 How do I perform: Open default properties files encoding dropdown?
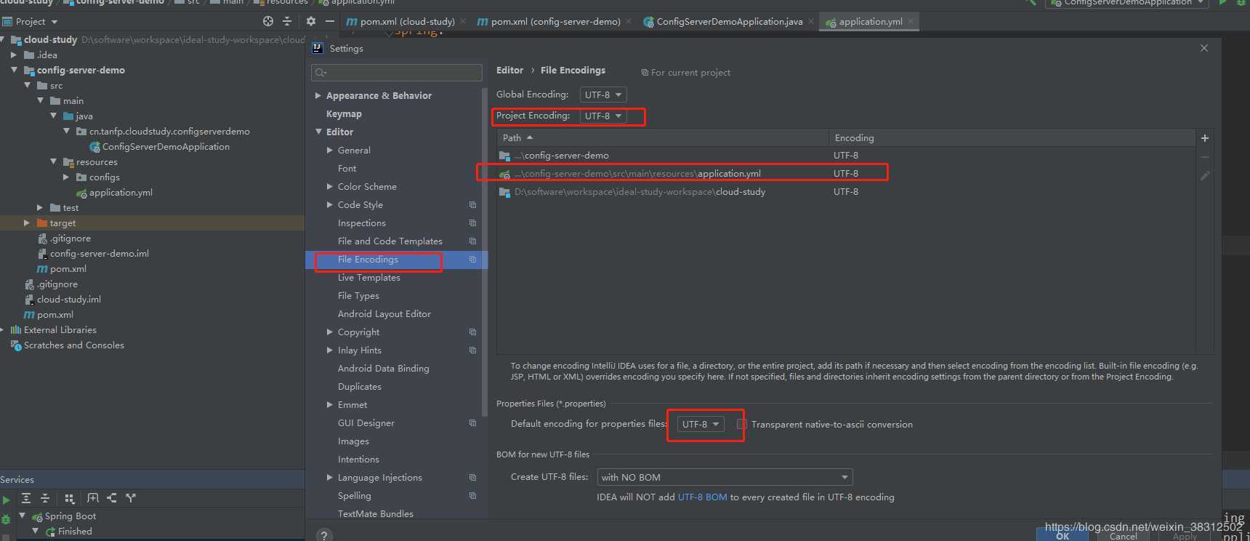[x=701, y=424]
